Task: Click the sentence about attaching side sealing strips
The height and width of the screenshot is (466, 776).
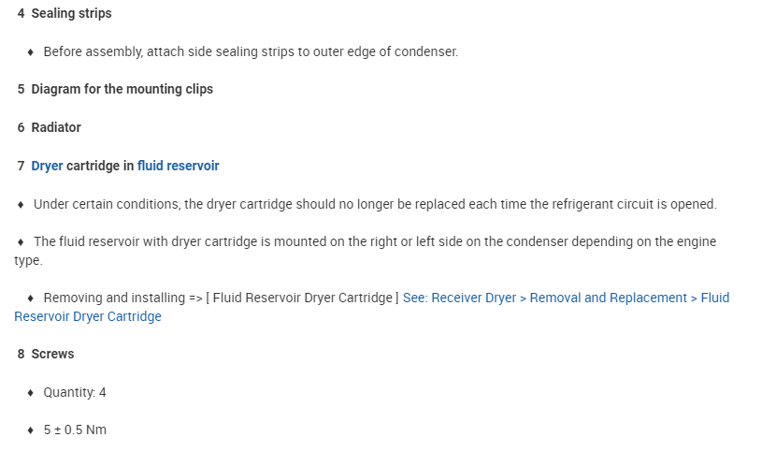Action: [251, 51]
